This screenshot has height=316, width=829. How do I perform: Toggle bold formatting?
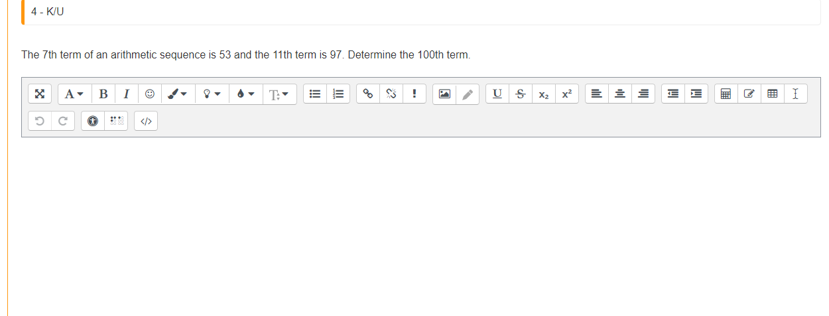[103, 94]
